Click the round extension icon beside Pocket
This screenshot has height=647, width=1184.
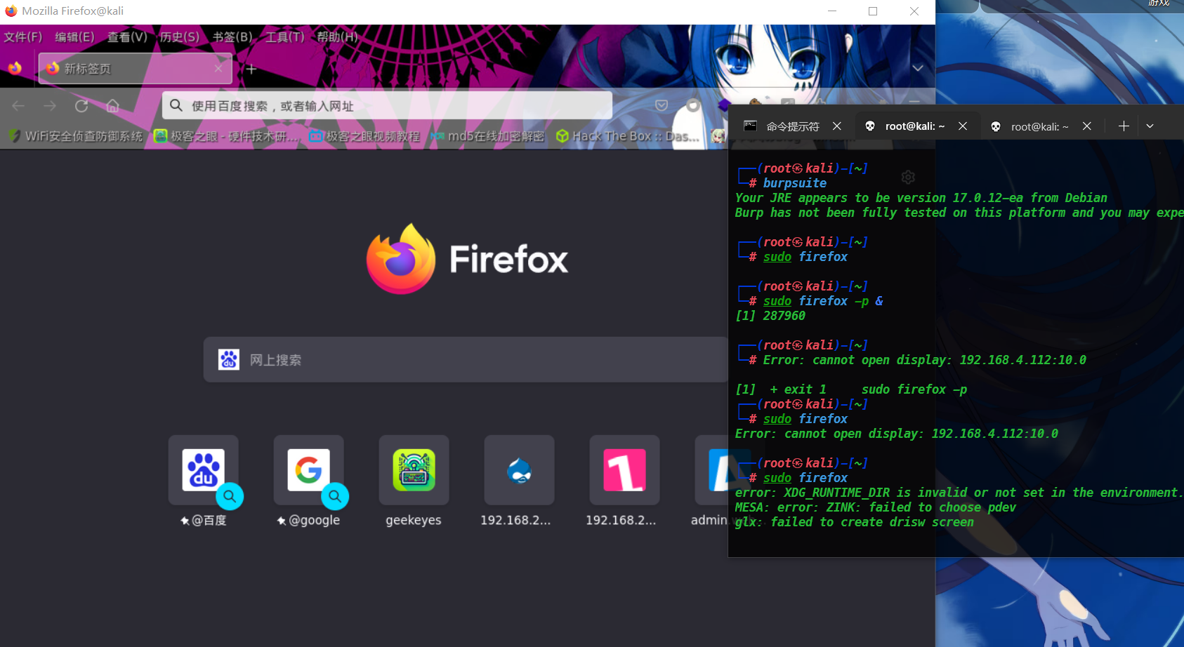[693, 105]
